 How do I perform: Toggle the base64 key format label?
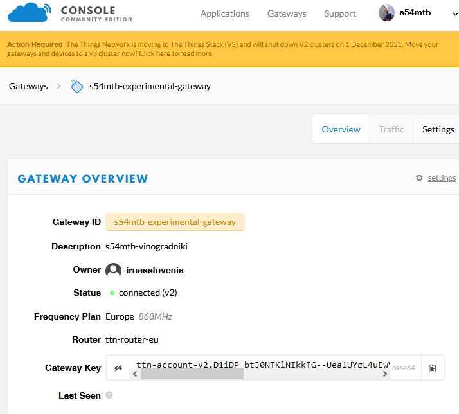[x=403, y=368]
